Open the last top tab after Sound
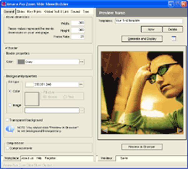Image resolution: width=188 pixels, height=169 pixels. [86, 12]
